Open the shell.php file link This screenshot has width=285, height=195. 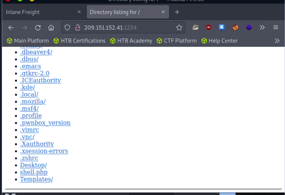tap(34, 172)
